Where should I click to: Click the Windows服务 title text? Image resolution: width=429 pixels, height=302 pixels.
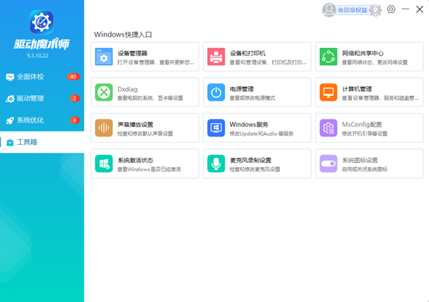[x=249, y=125]
